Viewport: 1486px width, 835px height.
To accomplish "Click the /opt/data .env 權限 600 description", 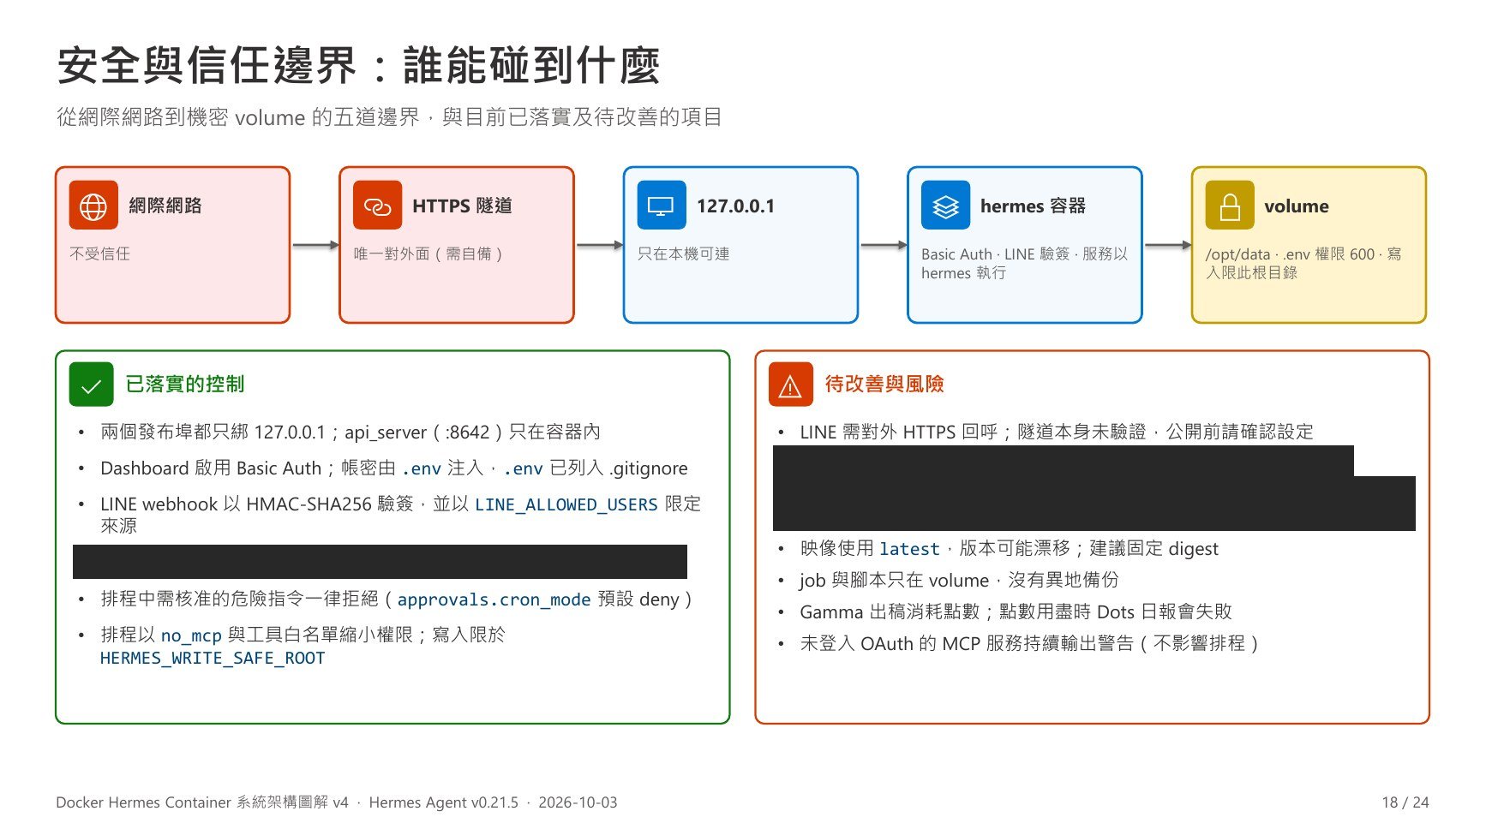I will pyautogui.click(x=1303, y=263).
